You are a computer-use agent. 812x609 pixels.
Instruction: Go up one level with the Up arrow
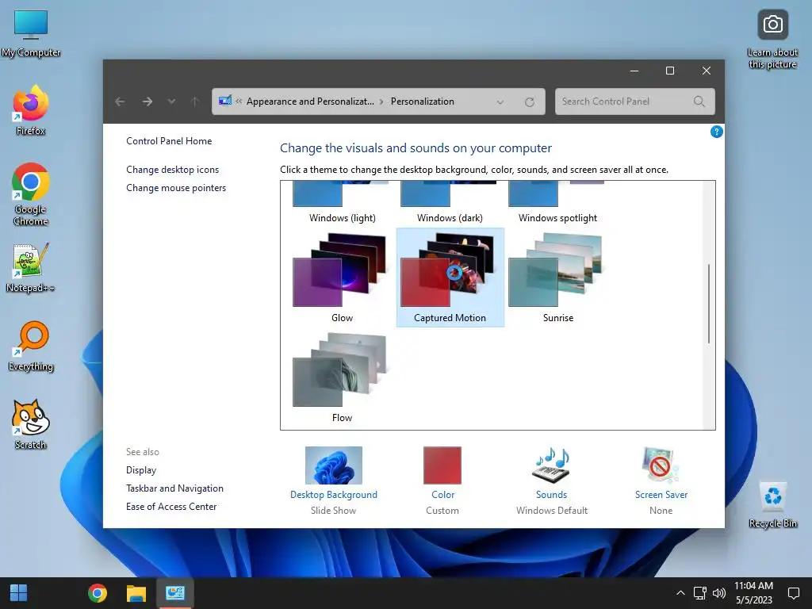coord(195,101)
